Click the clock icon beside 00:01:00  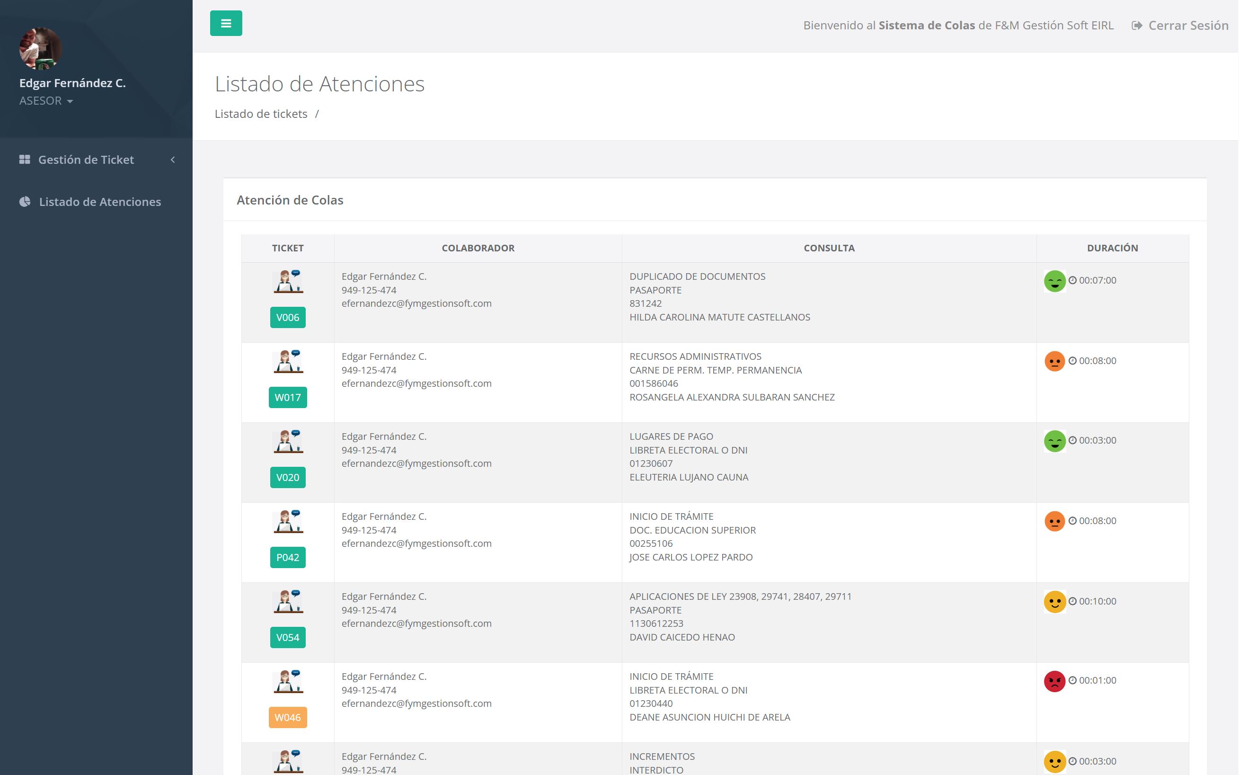click(x=1073, y=681)
